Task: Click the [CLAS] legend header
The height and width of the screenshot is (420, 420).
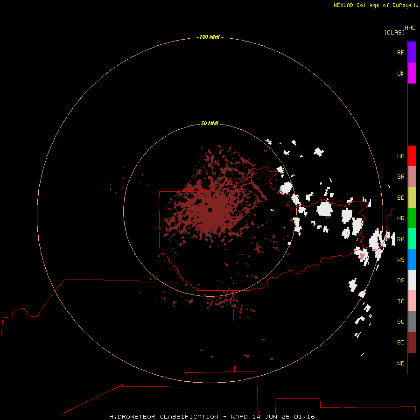Action: tap(394, 32)
